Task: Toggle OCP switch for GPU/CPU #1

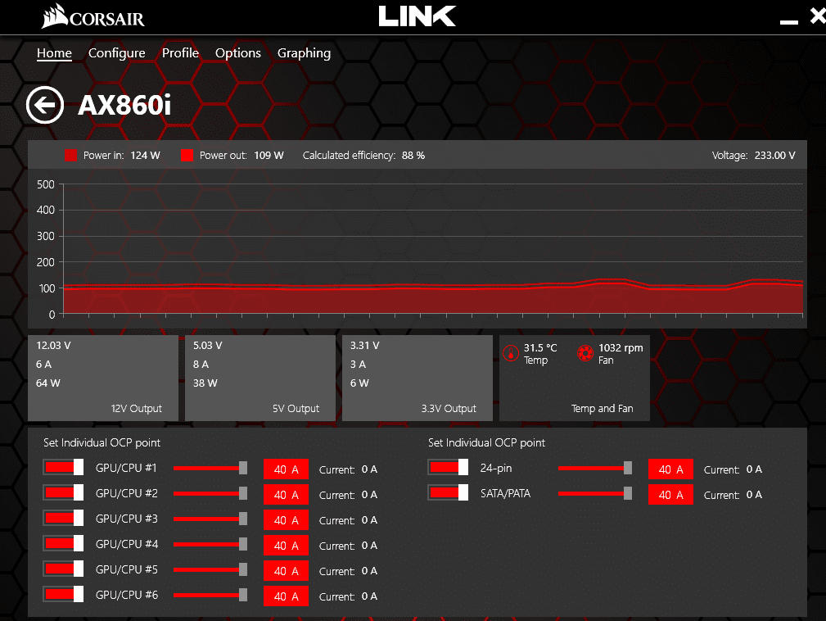Action: (63, 467)
